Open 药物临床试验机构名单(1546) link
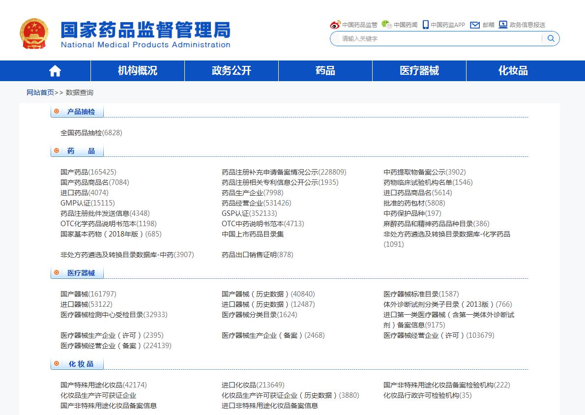 point(428,182)
